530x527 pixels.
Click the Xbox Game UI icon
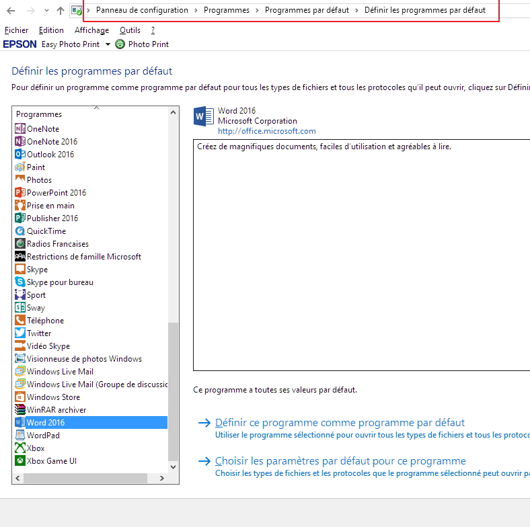click(x=20, y=460)
